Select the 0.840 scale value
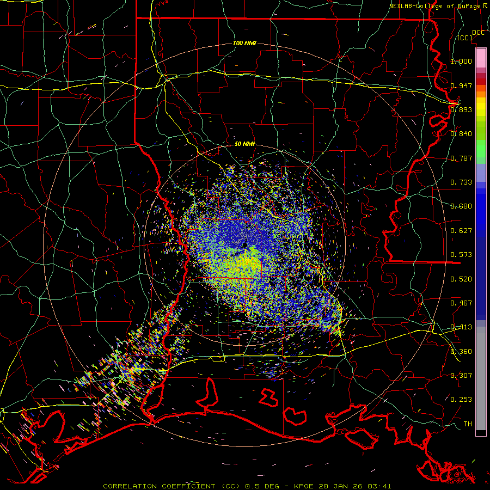 461,133
